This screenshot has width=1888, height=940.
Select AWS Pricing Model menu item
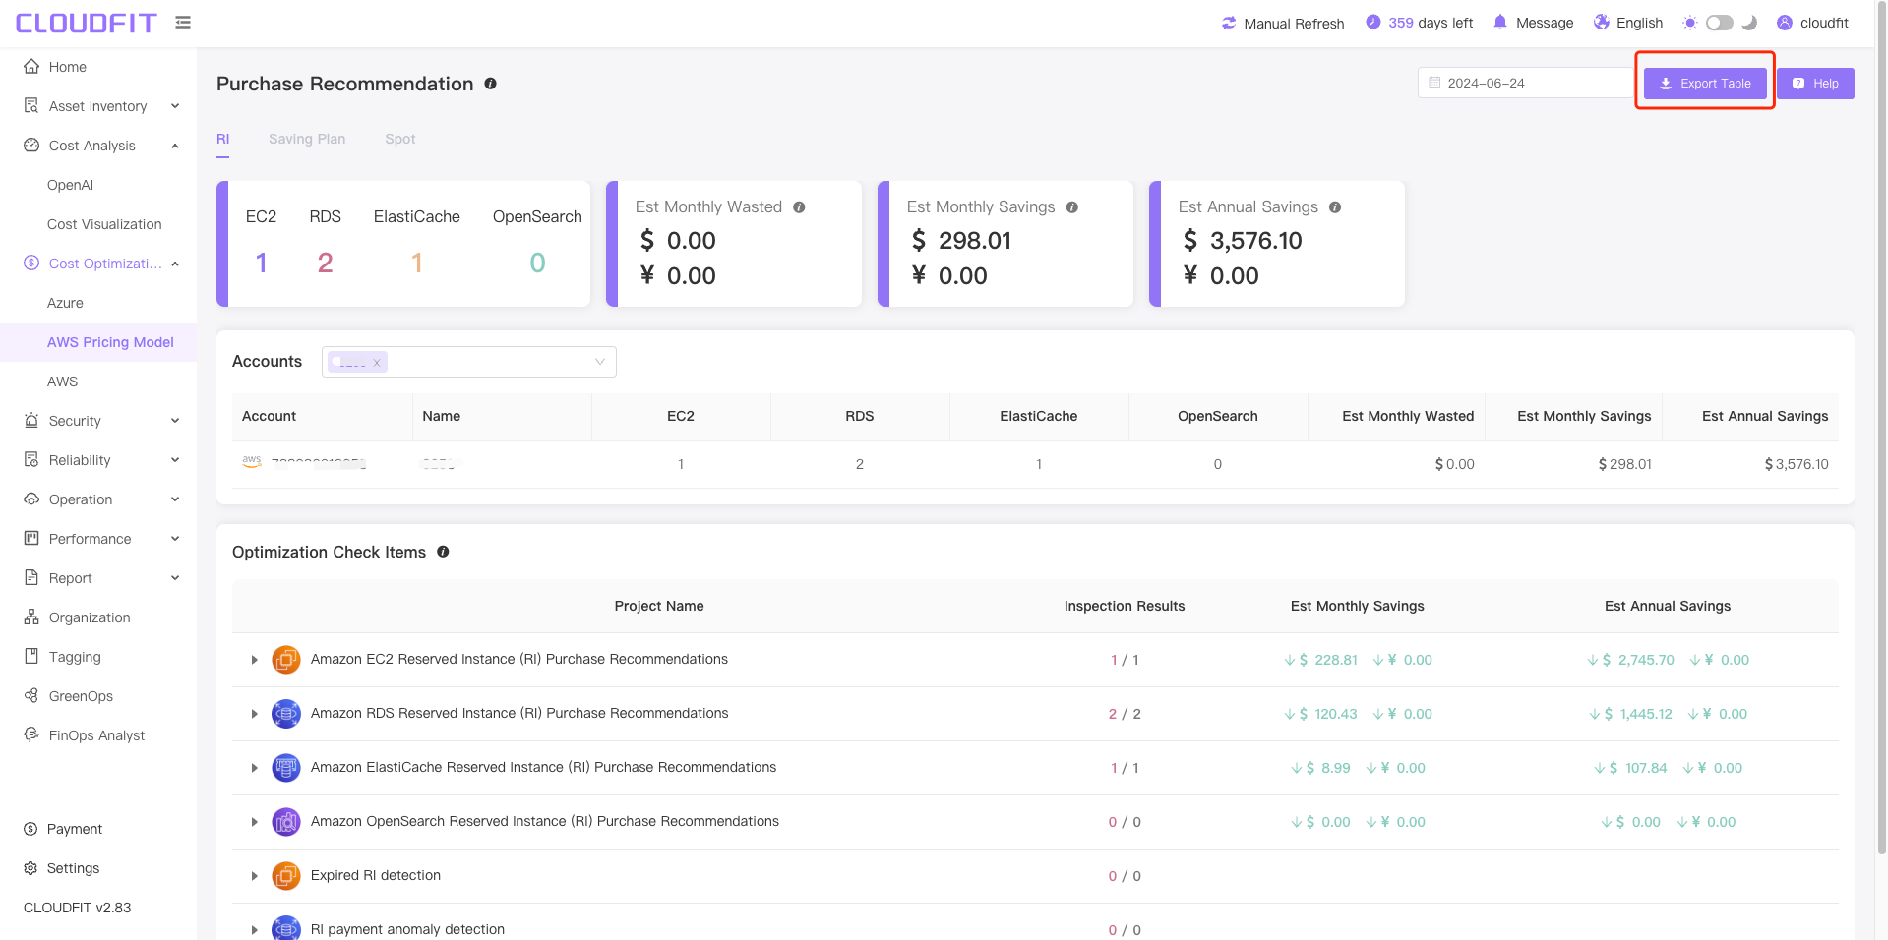110,342
